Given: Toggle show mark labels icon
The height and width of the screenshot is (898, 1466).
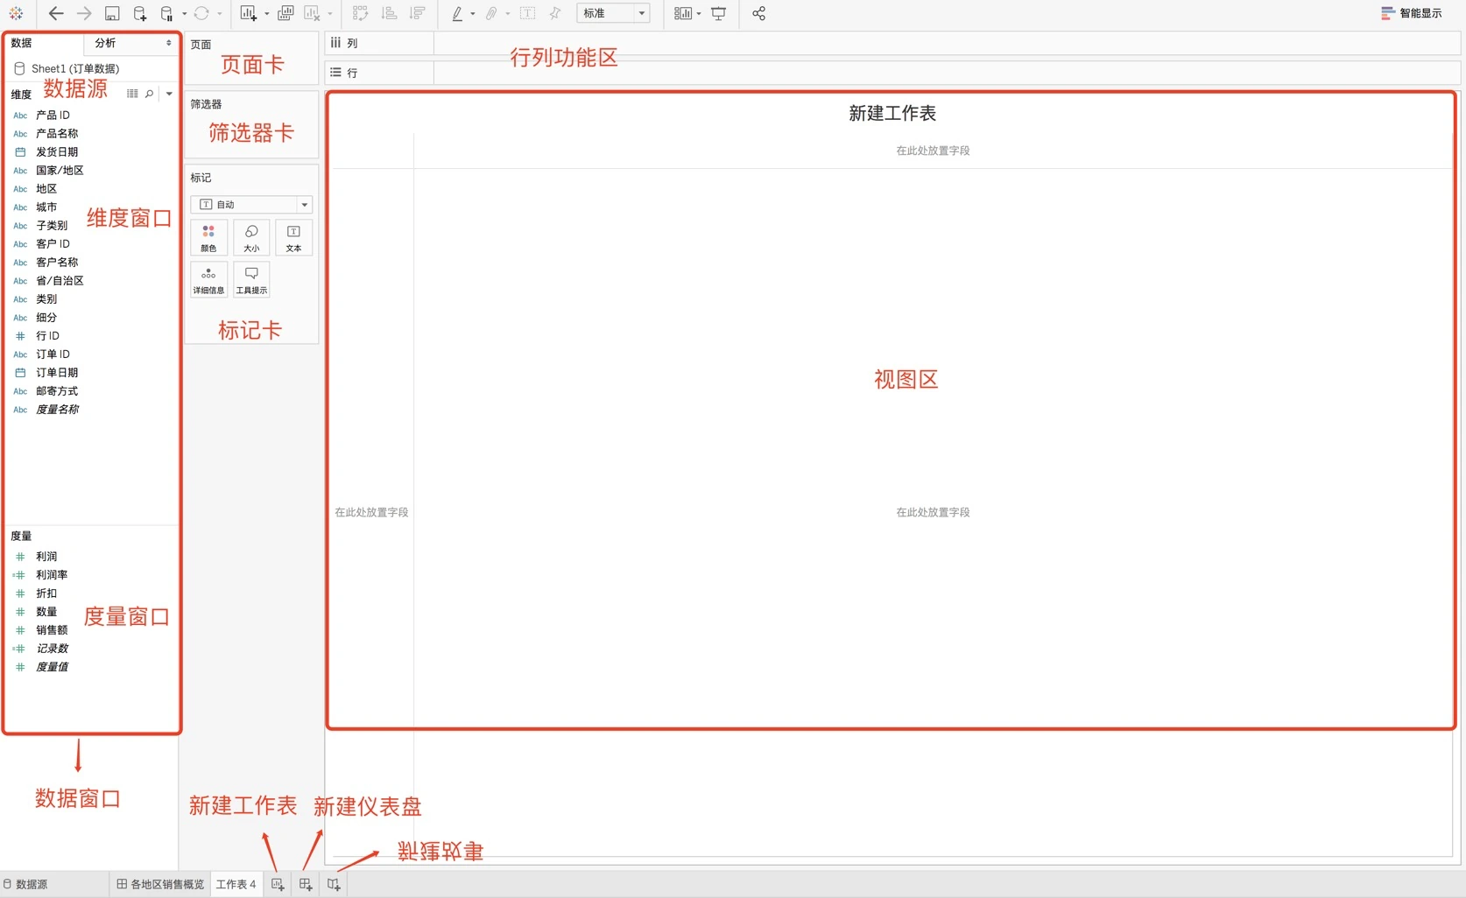Looking at the screenshot, I should (527, 13).
